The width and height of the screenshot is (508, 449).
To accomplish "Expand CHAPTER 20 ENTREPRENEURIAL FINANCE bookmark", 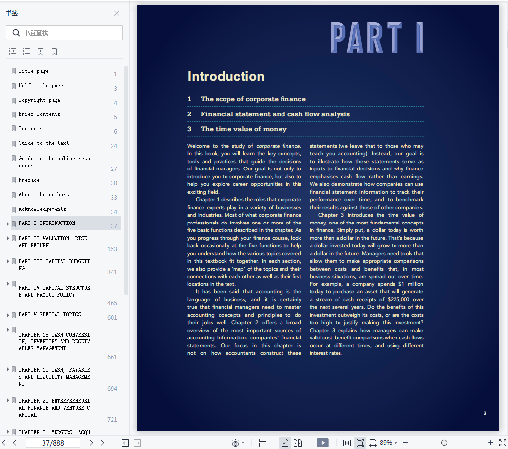I will tap(8, 400).
